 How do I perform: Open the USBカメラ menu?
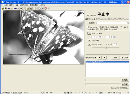(x=24, y=5)
